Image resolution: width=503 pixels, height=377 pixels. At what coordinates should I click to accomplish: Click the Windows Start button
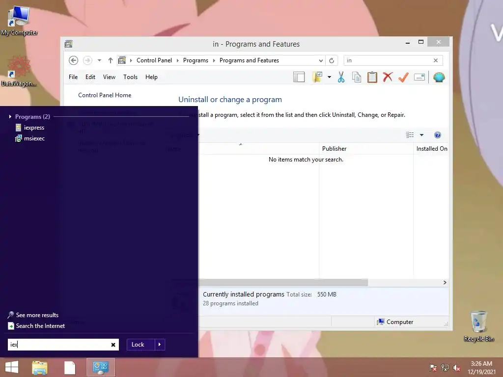coord(12,367)
